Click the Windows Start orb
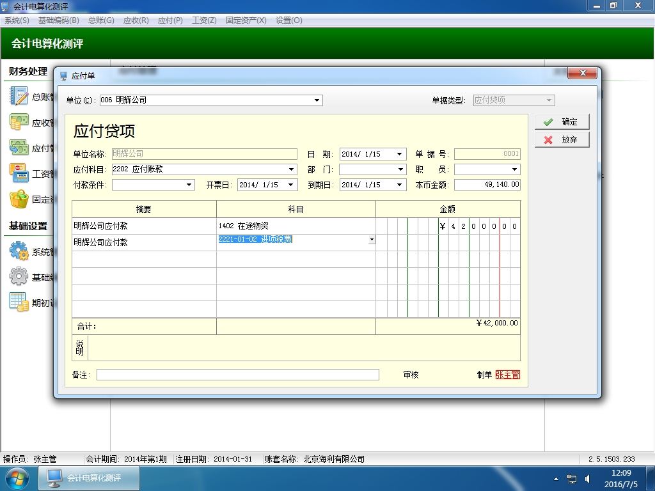This screenshot has height=491, width=655. pos(17,478)
